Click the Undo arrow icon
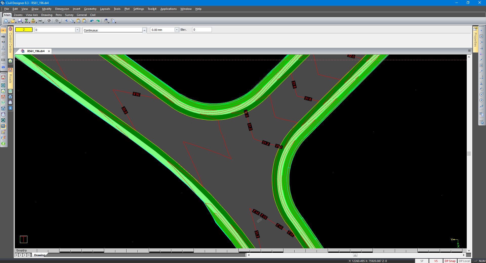486x263 pixels. (x=92, y=21)
